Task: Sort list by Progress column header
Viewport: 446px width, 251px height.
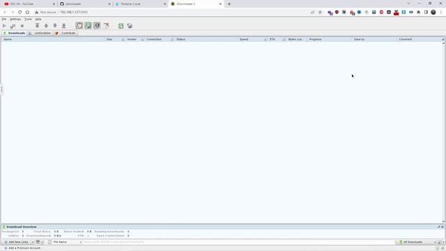Action: (315, 39)
